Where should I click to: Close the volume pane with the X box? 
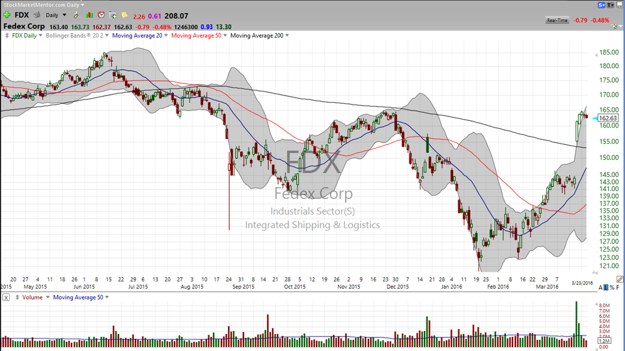[x=6, y=297]
